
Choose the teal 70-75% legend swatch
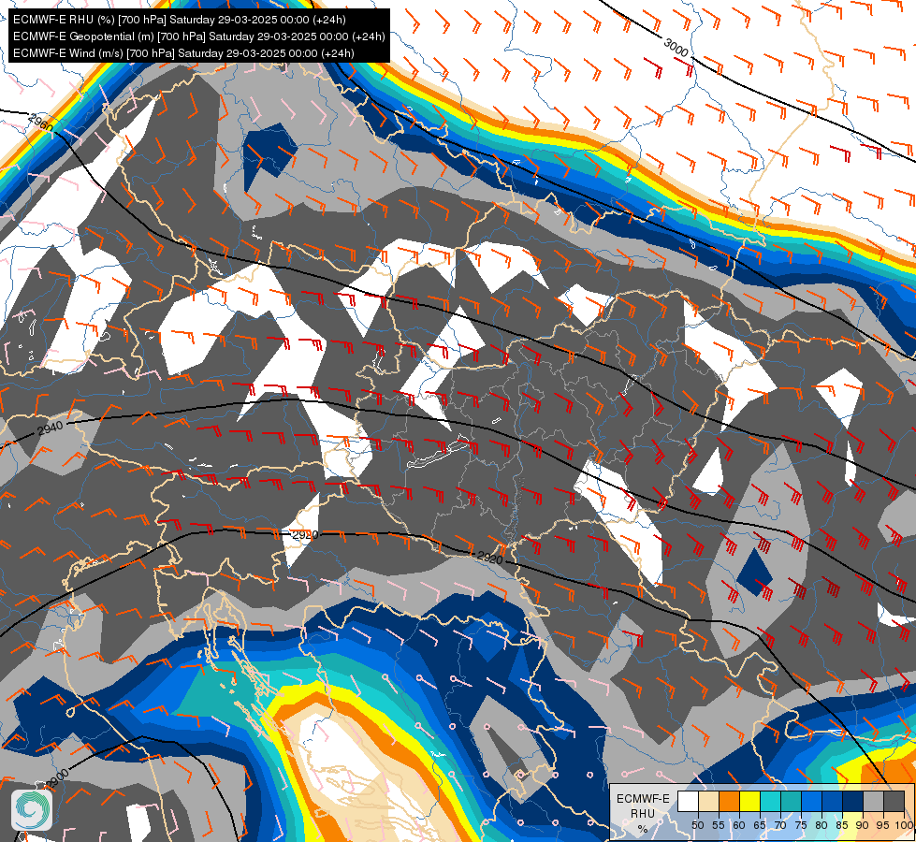791,801
